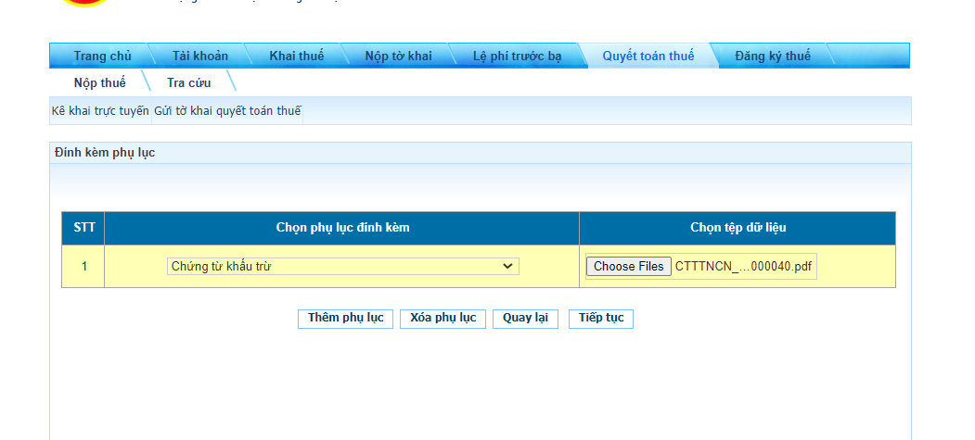Switch to the Tài khoản tab

[x=199, y=56]
